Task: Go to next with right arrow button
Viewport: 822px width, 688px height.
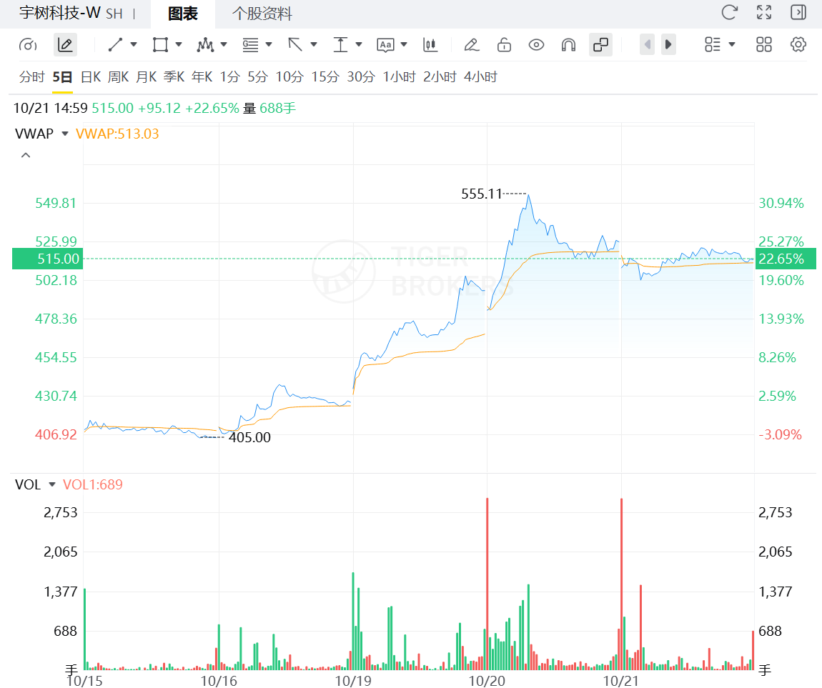Action: (x=668, y=44)
